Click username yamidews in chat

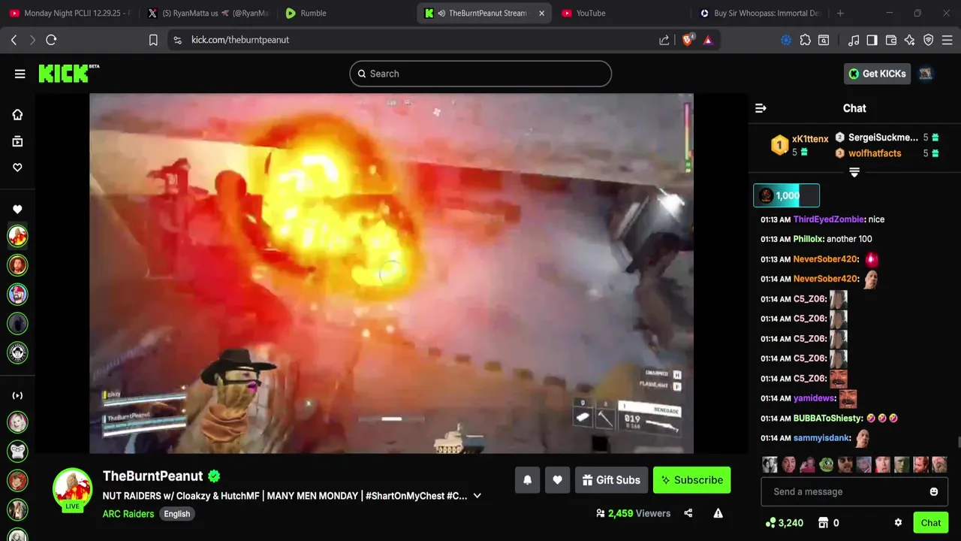click(x=813, y=398)
